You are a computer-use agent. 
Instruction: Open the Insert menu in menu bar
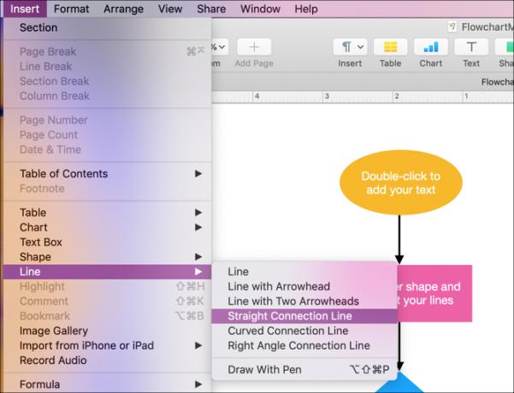[x=25, y=9]
